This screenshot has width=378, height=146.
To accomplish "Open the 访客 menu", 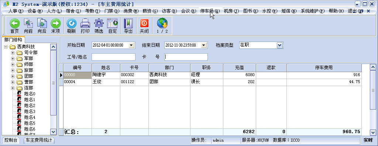I will pos(169,11).
